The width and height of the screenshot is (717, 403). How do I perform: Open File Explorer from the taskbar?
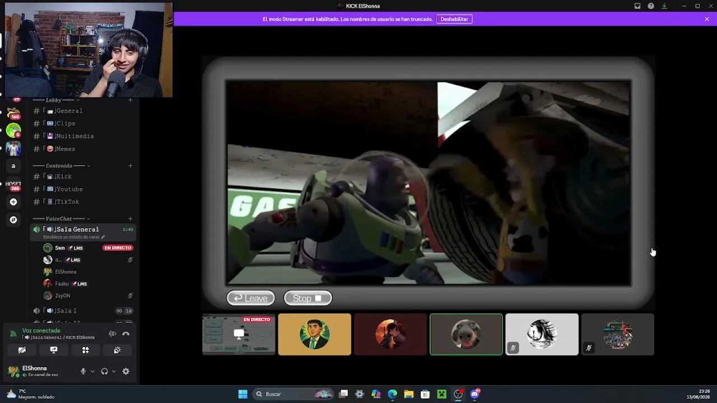(409, 394)
